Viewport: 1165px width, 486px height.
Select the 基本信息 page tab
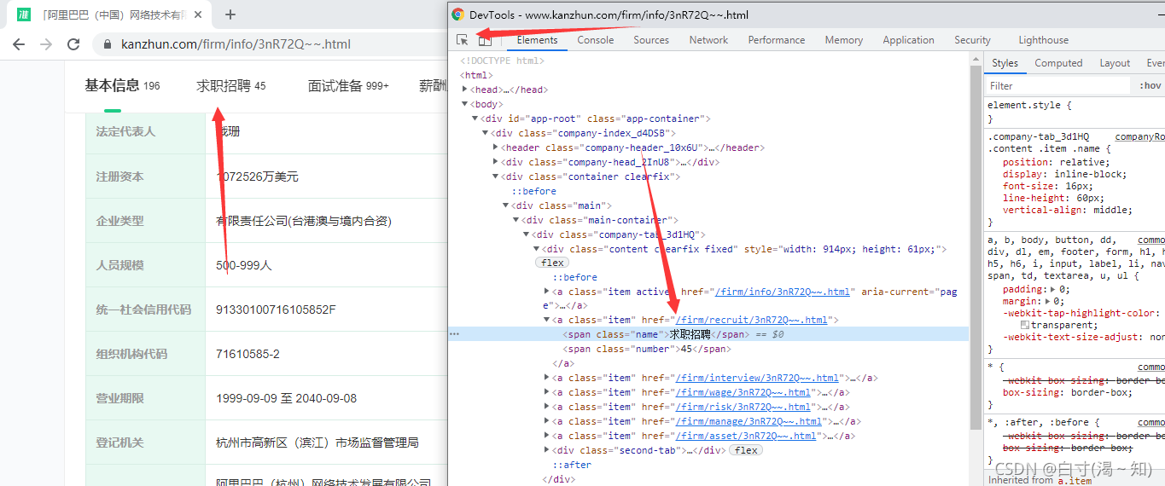122,85
